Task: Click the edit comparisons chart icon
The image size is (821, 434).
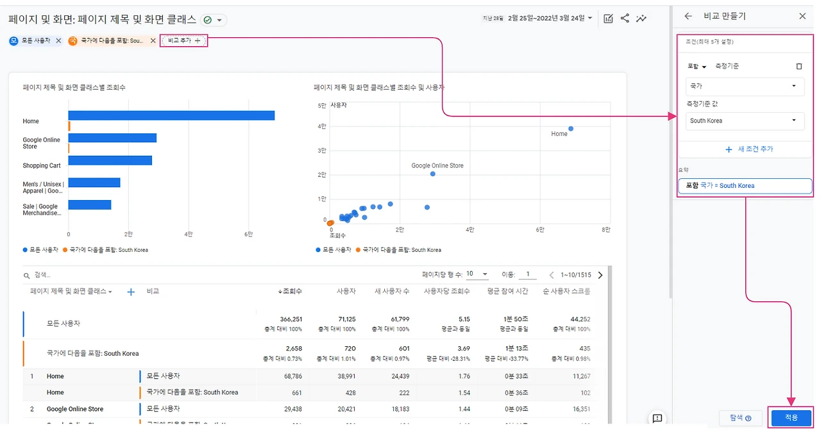Action: pos(608,19)
